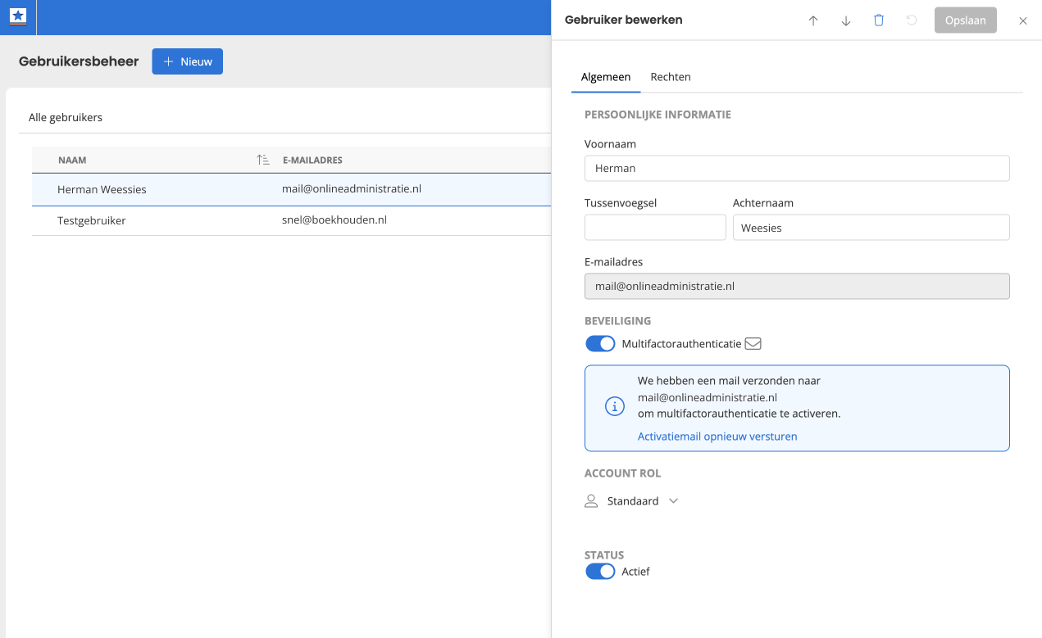Click the star logo icon

click(x=18, y=16)
